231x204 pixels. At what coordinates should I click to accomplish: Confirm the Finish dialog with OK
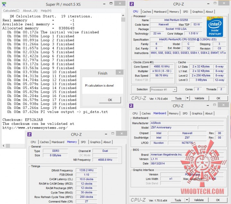point(110,100)
